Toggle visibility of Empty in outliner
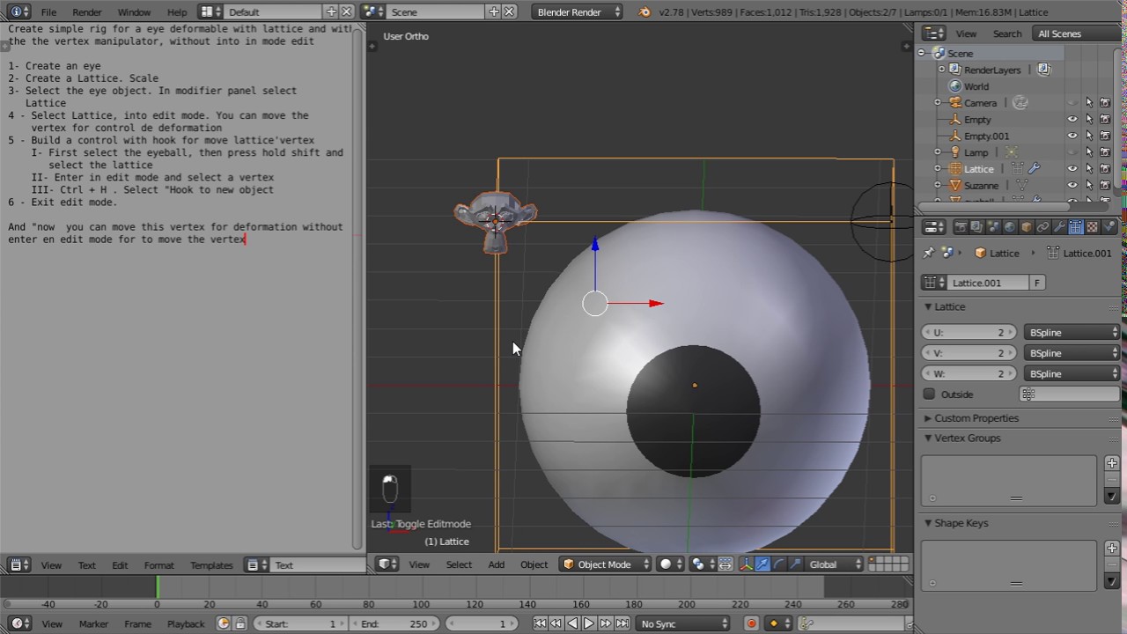Viewport: 1127px width, 634px height. (x=1072, y=120)
